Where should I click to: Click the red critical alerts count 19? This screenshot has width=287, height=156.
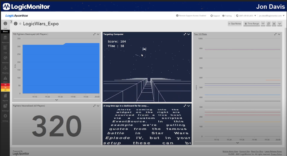coord(5,85)
